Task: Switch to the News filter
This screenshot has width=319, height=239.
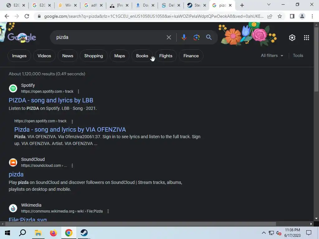Action: (x=68, y=56)
